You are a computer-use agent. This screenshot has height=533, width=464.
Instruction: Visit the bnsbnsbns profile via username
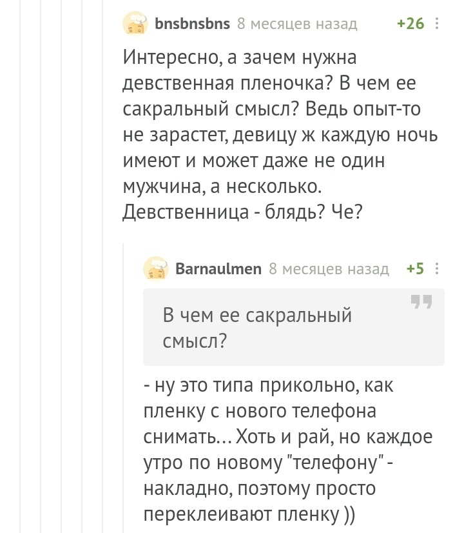[x=192, y=25]
